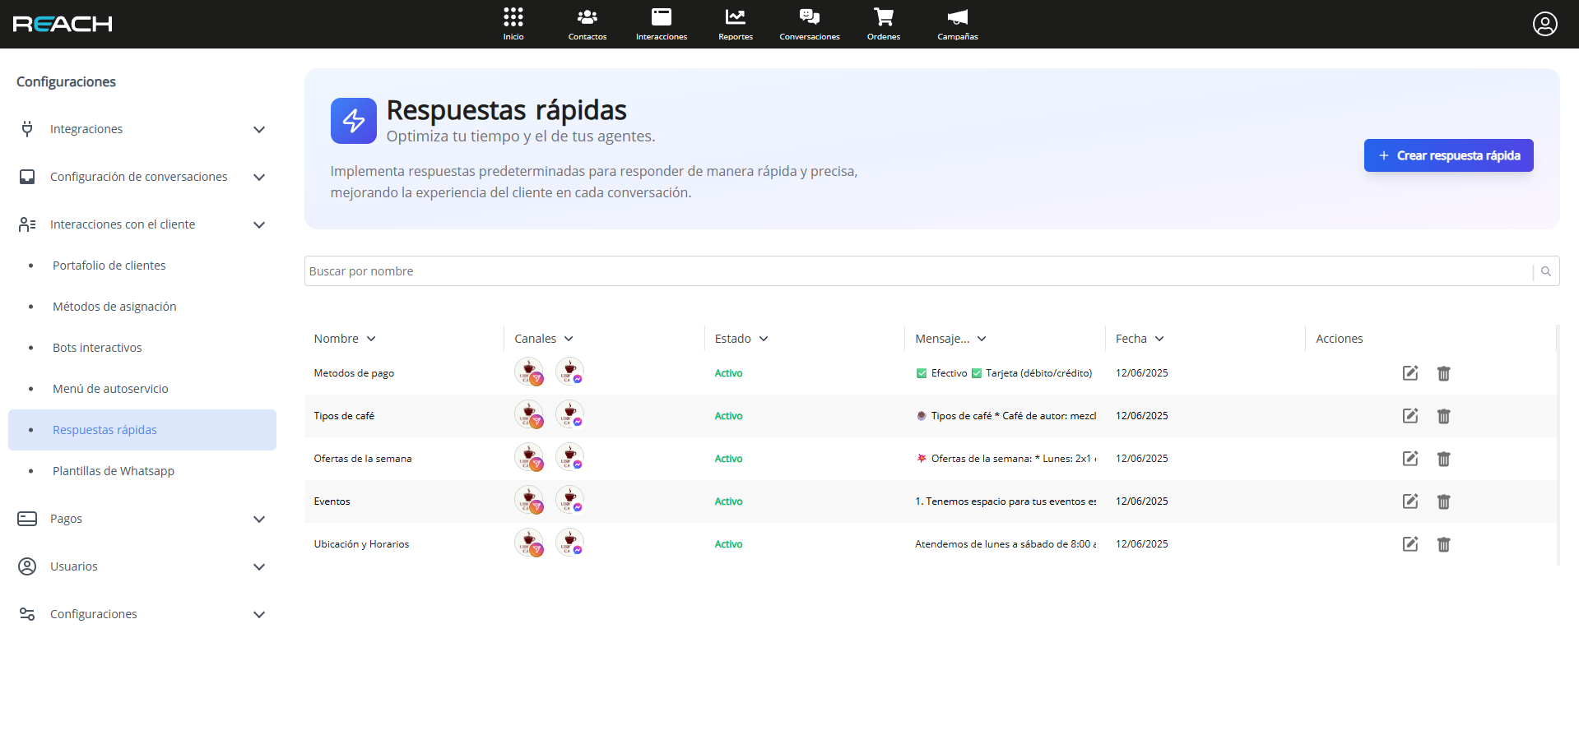Click the lightning bolt Respuestas rápidas icon
This screenshot has height=744, width=1579.
pyautogui.click(x=354, y=121)
